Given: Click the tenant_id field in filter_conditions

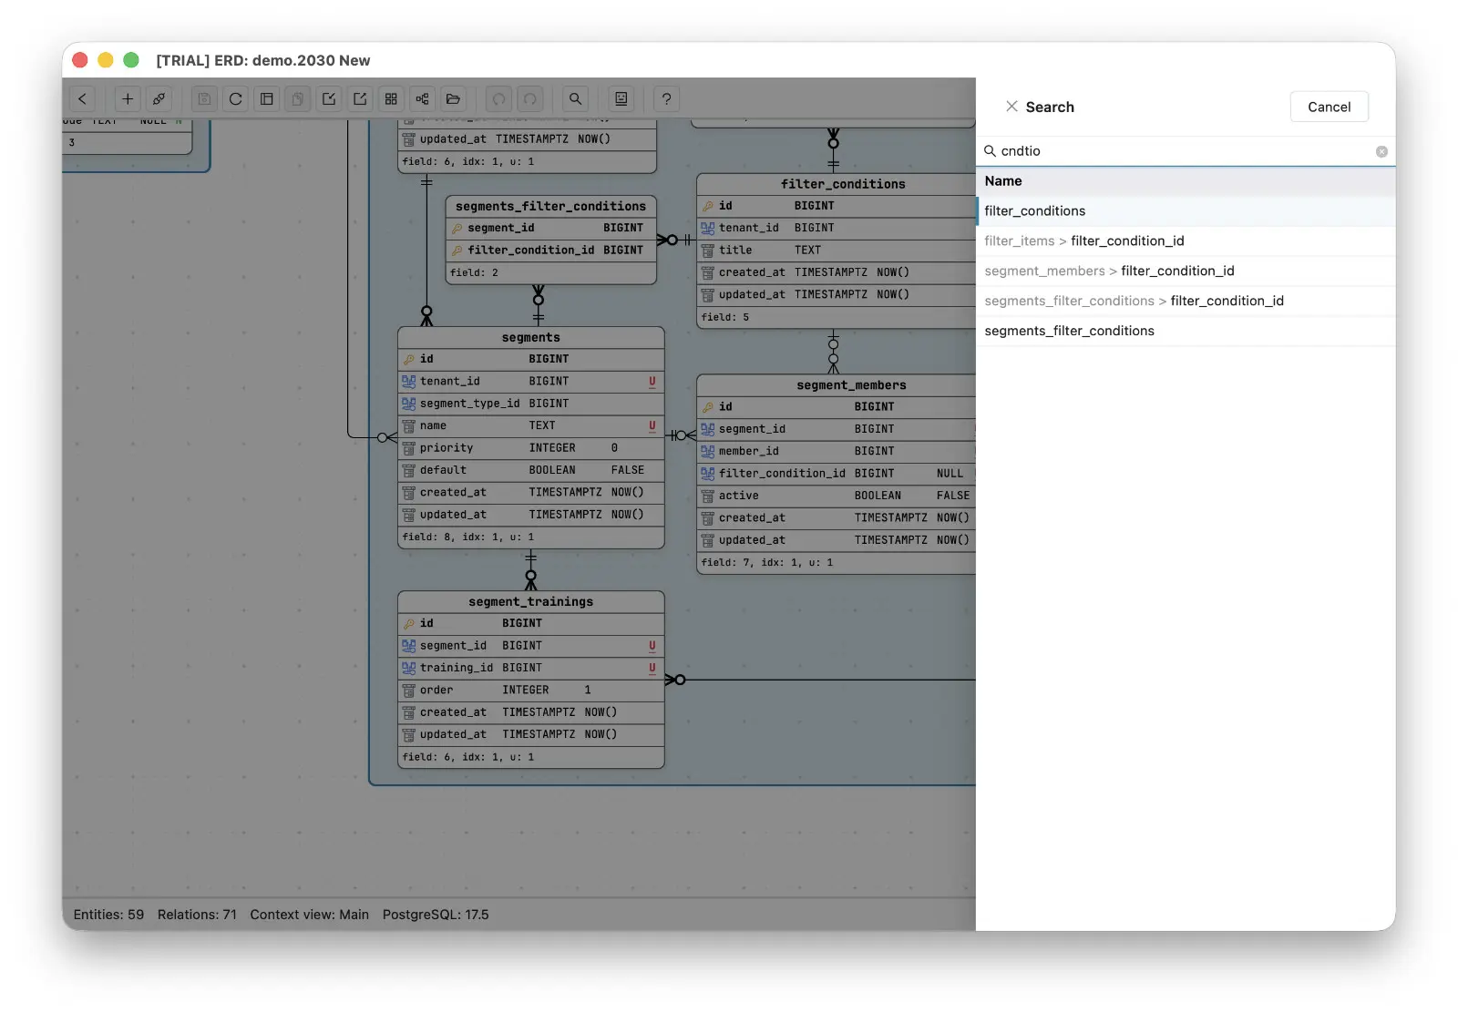Looking at the screenshot, I should click(837, 229).
